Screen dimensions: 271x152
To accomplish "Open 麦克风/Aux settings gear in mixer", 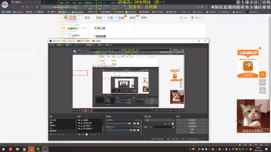I will [138, 130].
